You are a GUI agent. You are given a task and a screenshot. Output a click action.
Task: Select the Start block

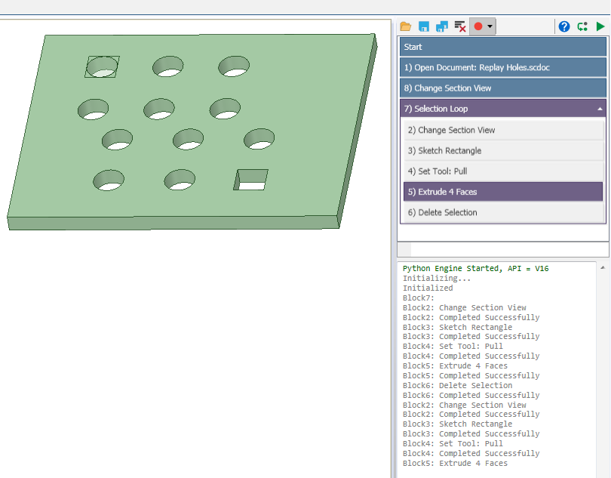pos(502,47)
